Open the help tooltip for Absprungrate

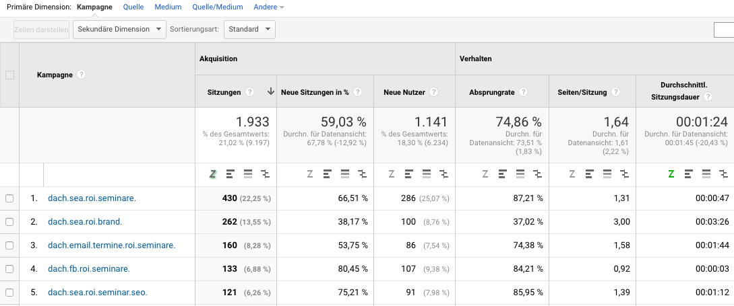[523, 92]
